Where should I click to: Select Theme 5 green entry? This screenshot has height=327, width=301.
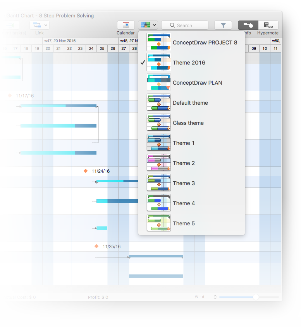tap(191, 223)
